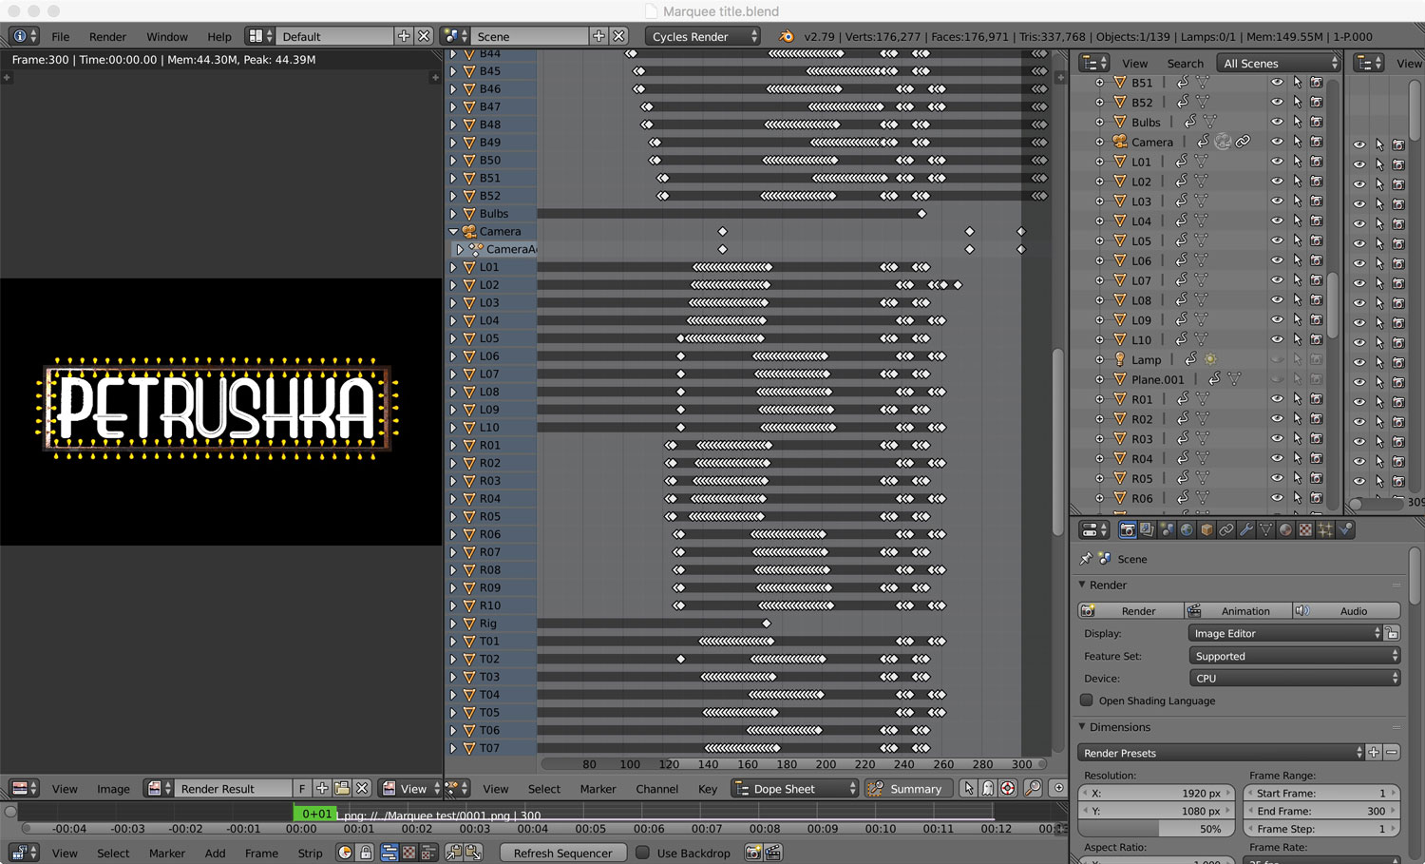Screen dimensions: 1425x864
Task: Open the Object constraints chain tab
Action: click(x=1226, y=530)
